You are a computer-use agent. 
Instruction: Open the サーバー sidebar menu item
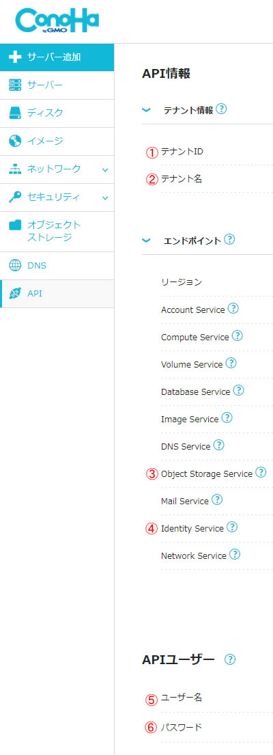[x=57, y=85]
